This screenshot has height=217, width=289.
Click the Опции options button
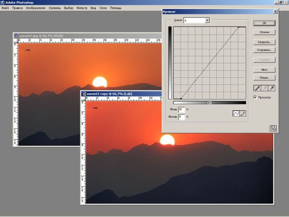[x=264, y=77]
